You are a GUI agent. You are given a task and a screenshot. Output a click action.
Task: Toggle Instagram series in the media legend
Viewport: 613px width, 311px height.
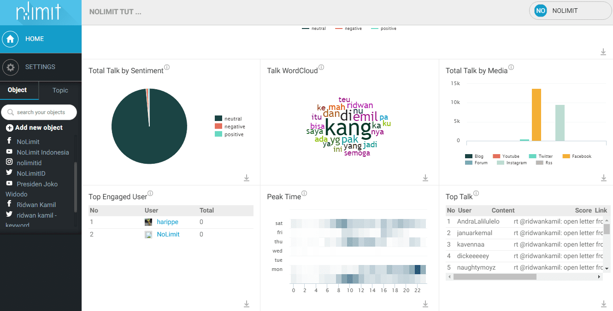coord(512,163)
